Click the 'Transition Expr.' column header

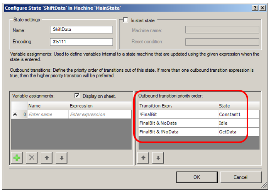click(178, 106)
